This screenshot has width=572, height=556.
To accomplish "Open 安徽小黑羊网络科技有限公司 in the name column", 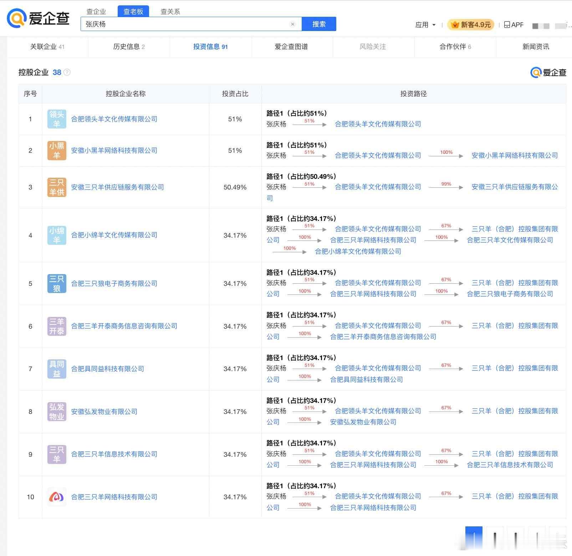I will [x=114, y=151].
